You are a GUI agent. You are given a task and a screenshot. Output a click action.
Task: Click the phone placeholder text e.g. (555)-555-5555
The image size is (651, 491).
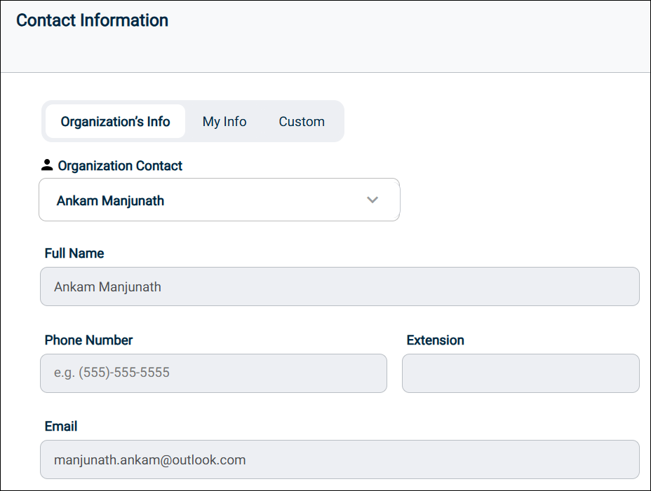(112, 373)
